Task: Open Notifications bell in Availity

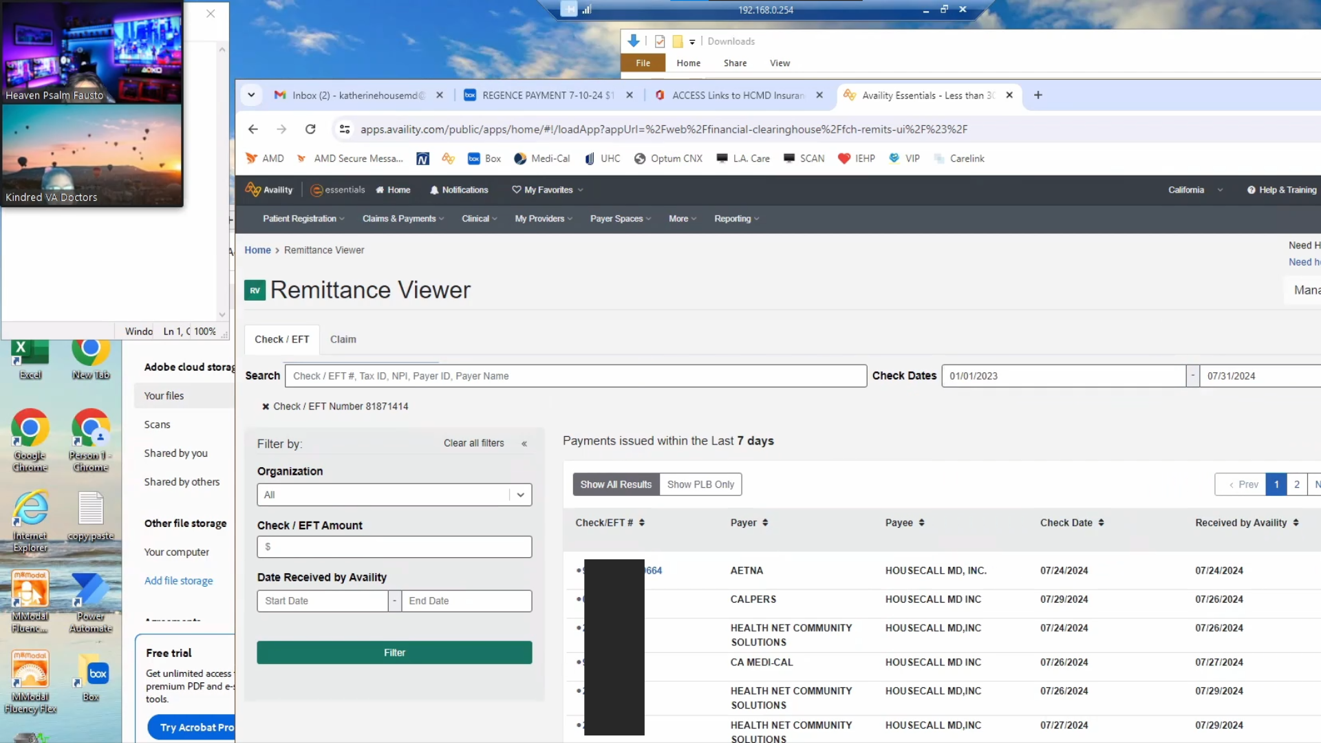Action: (x=458, y=190)
